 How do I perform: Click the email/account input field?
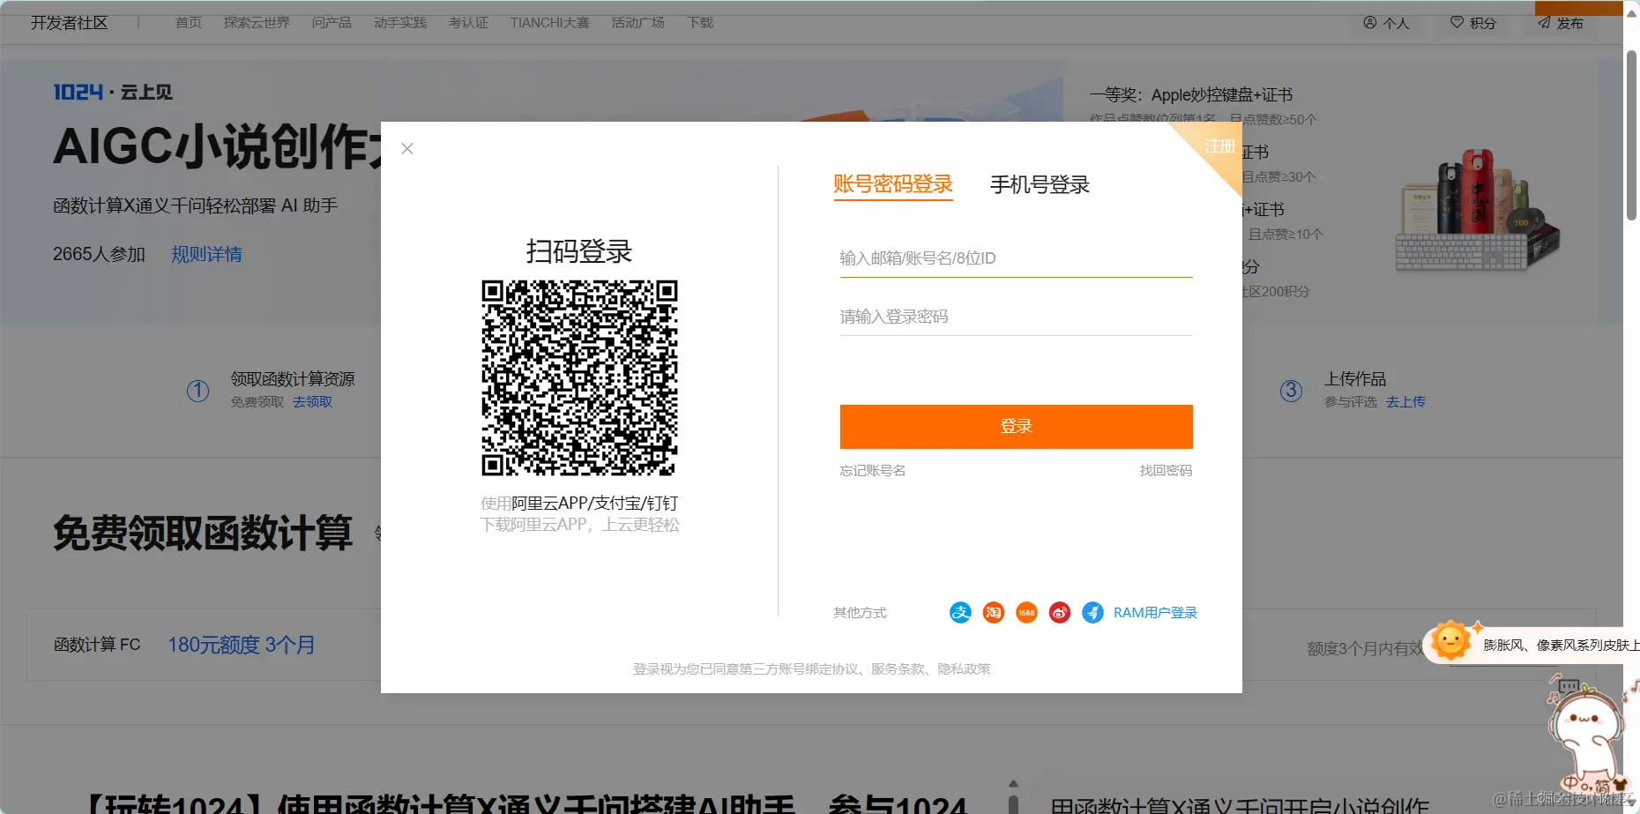(1015, 258)
